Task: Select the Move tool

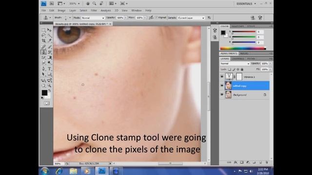Action: click(x=49, y=30)
